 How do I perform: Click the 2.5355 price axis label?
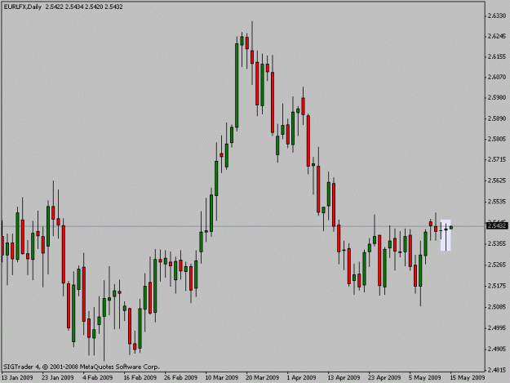pyautogui.click(x=497, y=243)
